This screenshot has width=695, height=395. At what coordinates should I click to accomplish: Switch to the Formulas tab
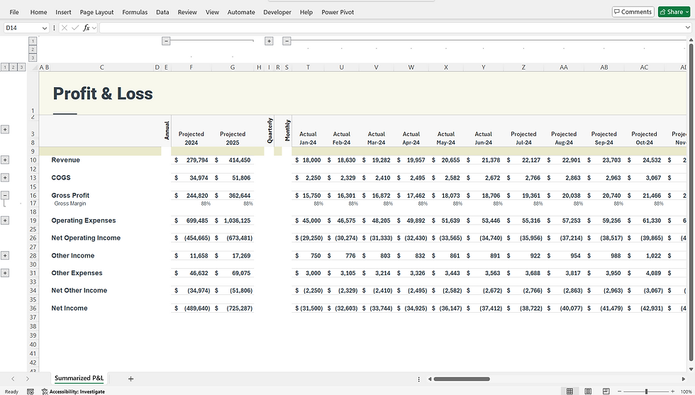pos(135,12)
